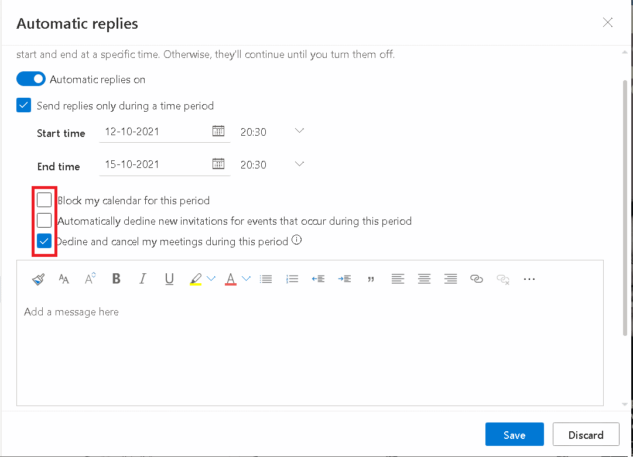Turn off the Automatic replies toggle

31,79
